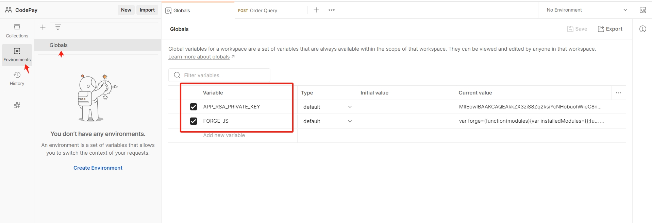Uncheck the FORGE_JS variable checkbox
Viewport: 652px width, 223px height.
tap(194, 121)
